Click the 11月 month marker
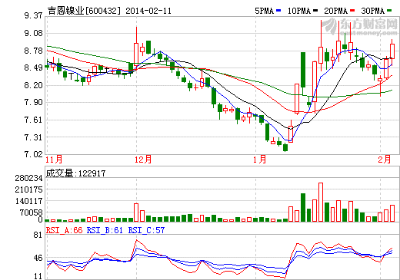This screenshot has width=400, height=280. [x=54, y=160]
